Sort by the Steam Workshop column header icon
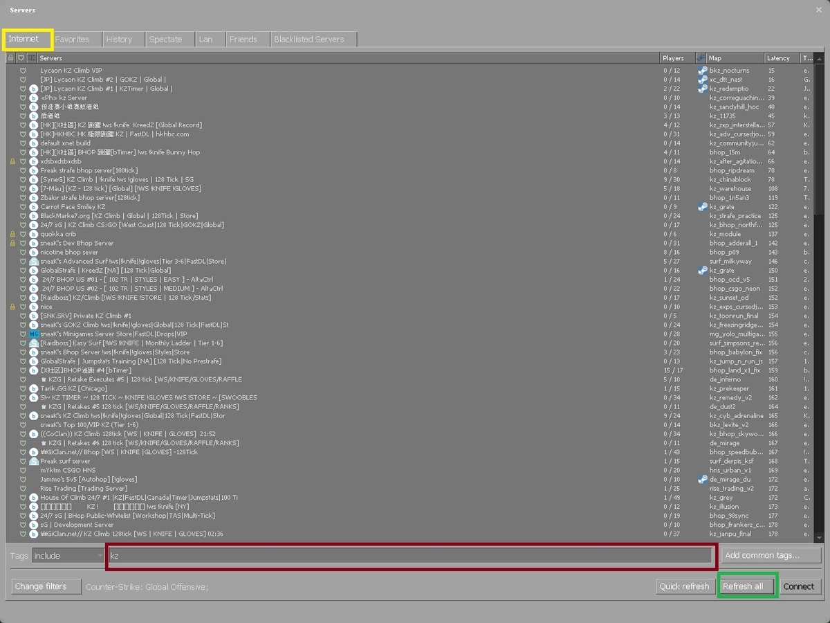The image size is (830, 623). pyautogui.click(x=701, y=58)
